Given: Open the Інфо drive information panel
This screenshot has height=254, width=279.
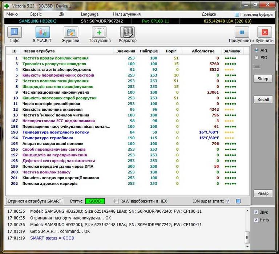Looking at the screenshot, I should (x=15, y=32).
